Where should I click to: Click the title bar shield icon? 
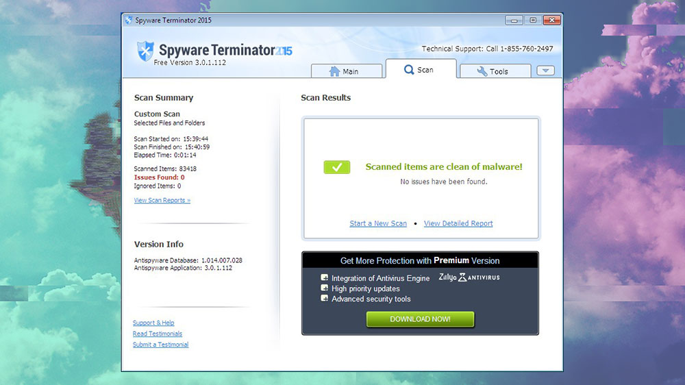[x=129, y=20]
